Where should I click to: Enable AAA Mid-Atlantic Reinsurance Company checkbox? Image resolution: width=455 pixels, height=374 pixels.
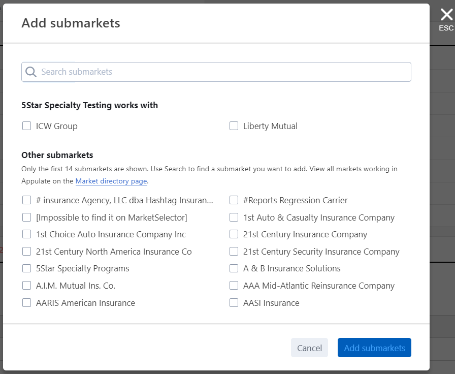pyautogui.click(x=234, y=286)
